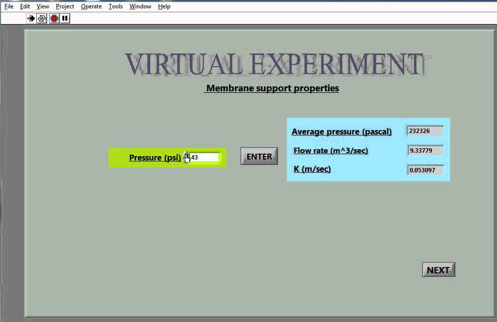The height and width of the screenshot is (322, 497).
Task: Click the NEXT button
Action: [x=439, y=269]
